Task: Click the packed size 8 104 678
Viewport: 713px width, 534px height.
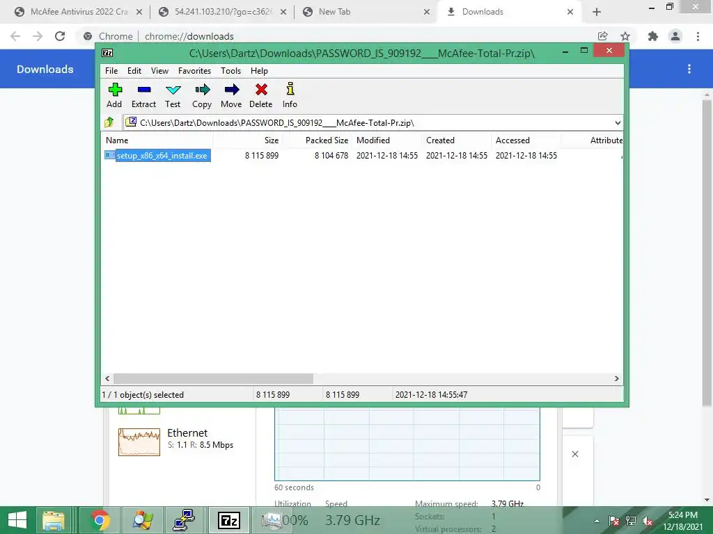Action: (331, 156)
